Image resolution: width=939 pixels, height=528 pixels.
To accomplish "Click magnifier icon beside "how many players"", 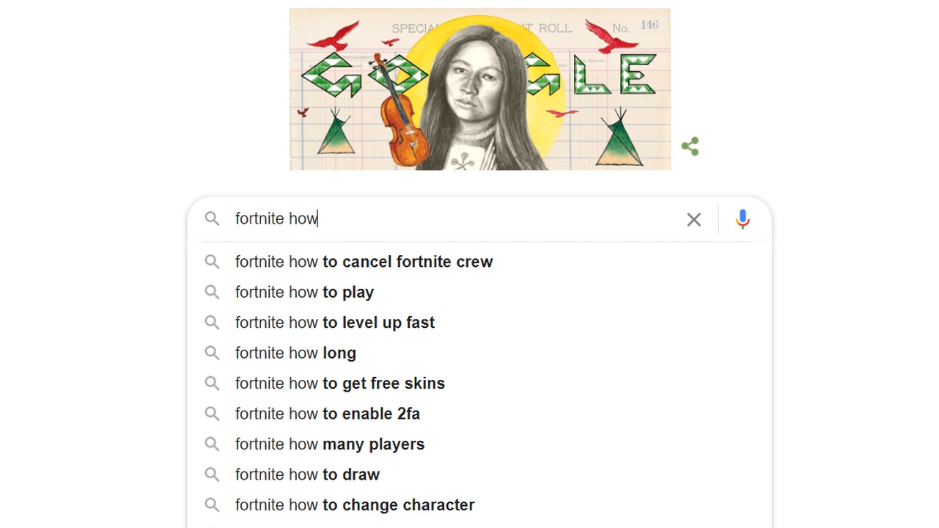I will pos(213,444).
